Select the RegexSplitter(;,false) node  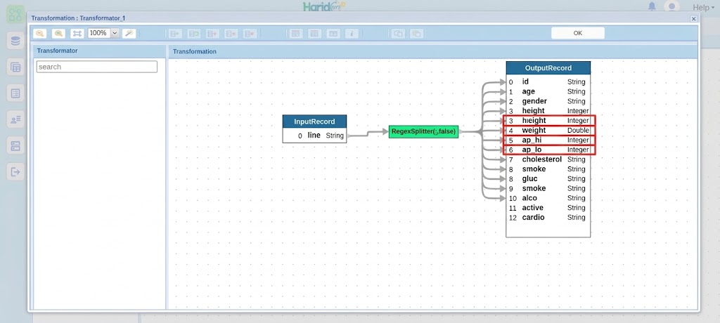click(x=423, y=132)
